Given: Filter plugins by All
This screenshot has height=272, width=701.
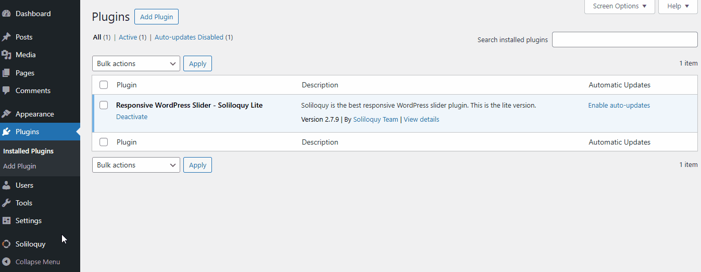Looking at the screenshot, I should (x=97, y=37).
